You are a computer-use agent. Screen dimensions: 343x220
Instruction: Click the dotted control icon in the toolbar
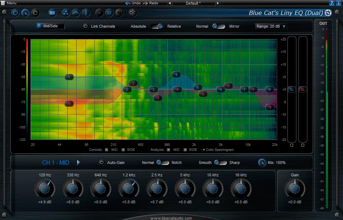click(x=66, y=13)
